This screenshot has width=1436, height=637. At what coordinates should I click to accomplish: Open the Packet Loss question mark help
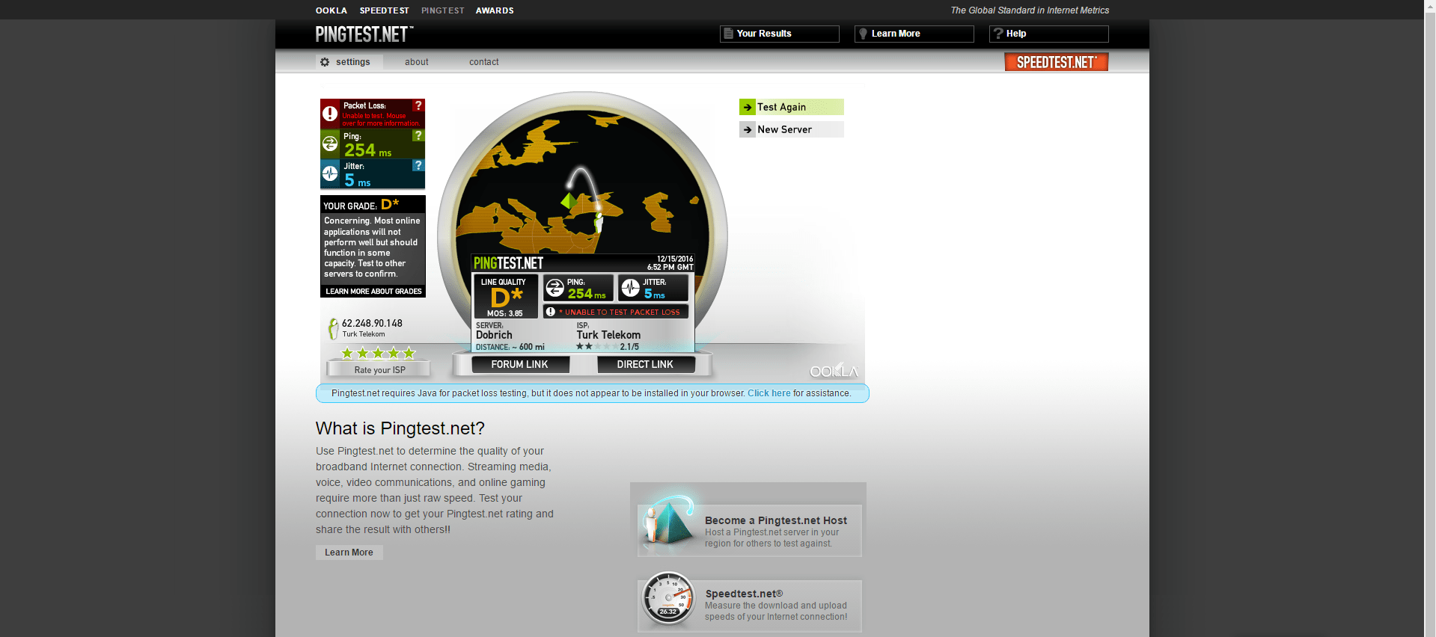tap(418, 105)
